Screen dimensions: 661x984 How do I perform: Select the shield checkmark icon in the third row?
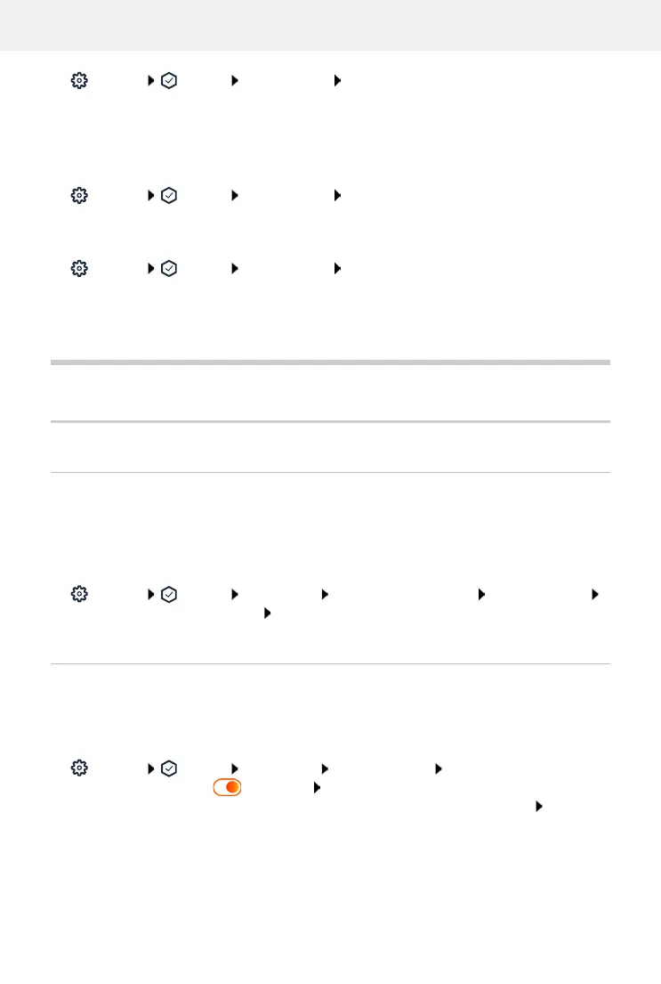(x=169, y=266)
